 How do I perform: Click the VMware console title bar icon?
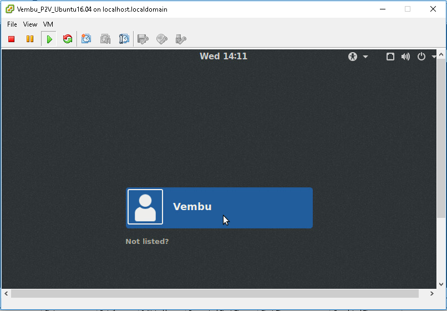click(x=10, y=9)
